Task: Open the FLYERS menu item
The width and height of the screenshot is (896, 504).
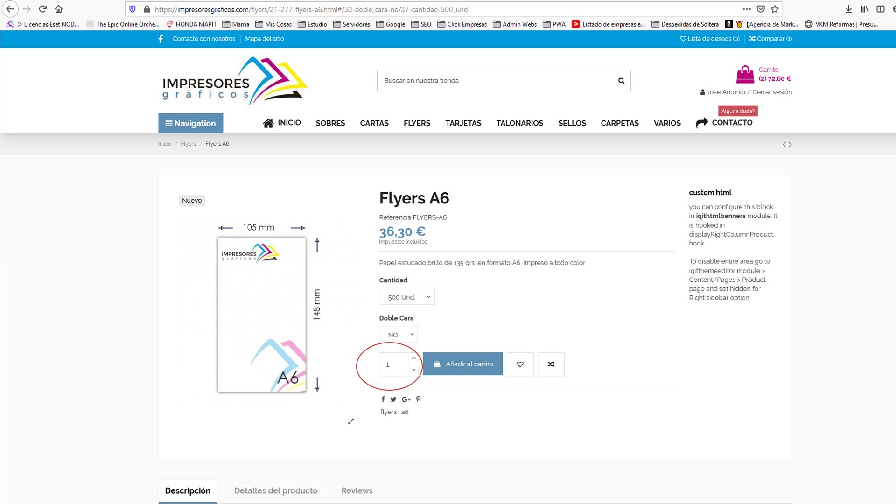Action: [417, 123]
